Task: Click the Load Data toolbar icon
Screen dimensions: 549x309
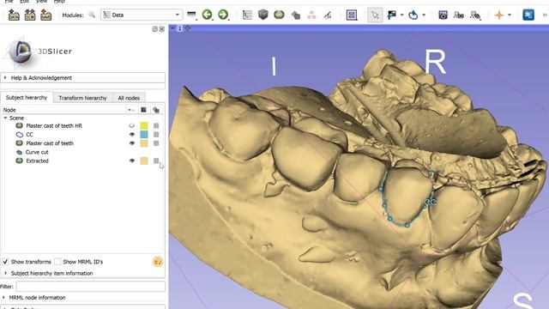Action: coord(14,15)
